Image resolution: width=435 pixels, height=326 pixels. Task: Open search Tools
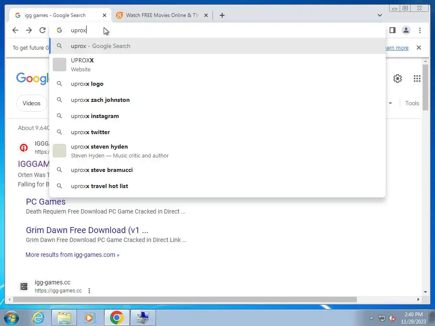[x=412, y=103]
